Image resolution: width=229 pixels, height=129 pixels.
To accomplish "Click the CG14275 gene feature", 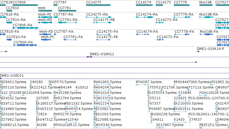I will (x=98, y=5).
